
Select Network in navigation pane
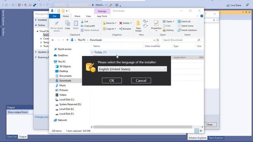tap(62, 120)
